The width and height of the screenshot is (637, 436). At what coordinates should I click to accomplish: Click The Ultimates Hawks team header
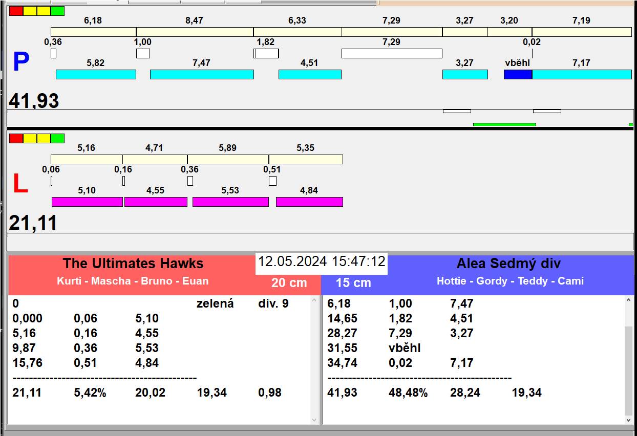click(x=133, y=264)
